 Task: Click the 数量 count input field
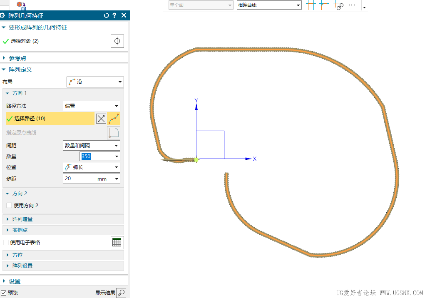click(x=100, y=156)
